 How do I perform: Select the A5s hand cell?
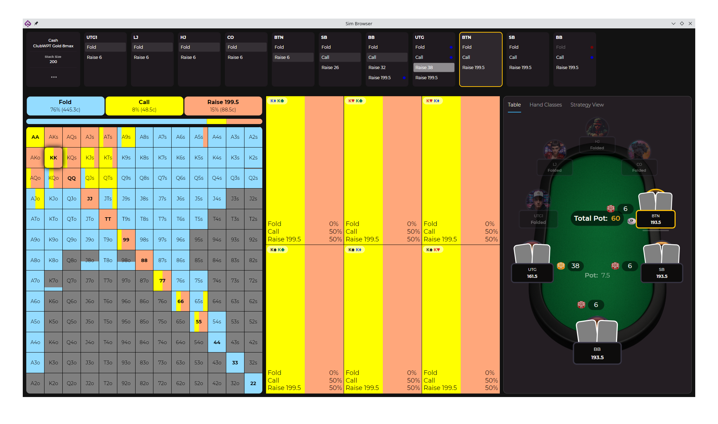(x=199, y=137)
